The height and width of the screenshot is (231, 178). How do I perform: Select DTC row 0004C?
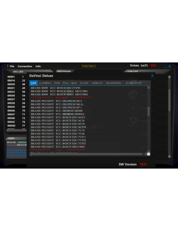point(16,122)
